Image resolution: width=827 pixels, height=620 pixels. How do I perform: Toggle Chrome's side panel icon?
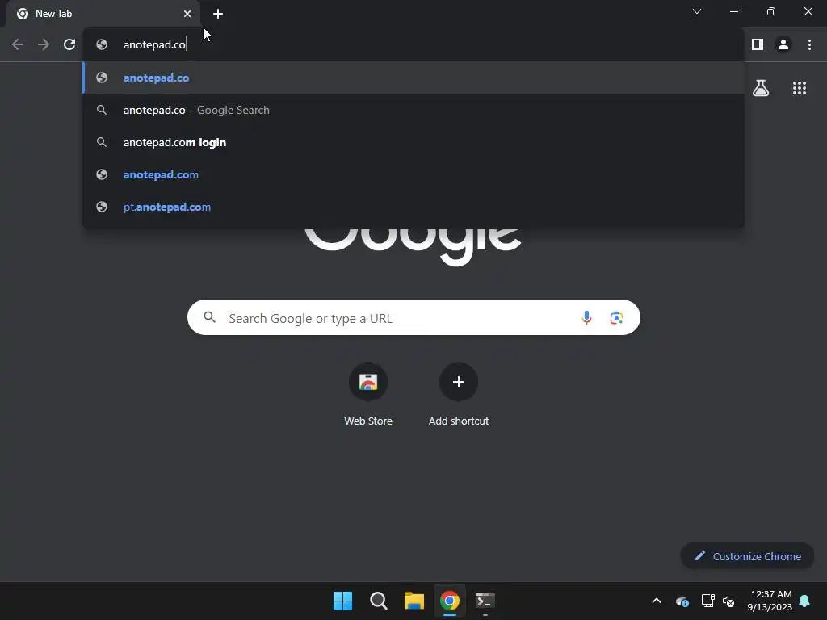[x=758, y=44]
